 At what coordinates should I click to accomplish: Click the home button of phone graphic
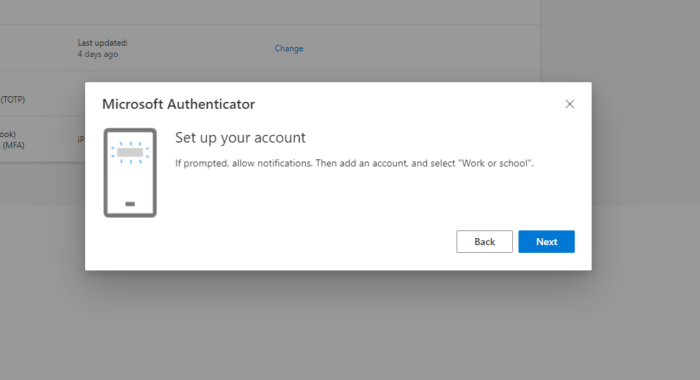click(x=130, y=204)
